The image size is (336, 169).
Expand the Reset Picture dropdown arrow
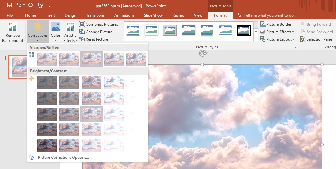(x=112, y=39)
